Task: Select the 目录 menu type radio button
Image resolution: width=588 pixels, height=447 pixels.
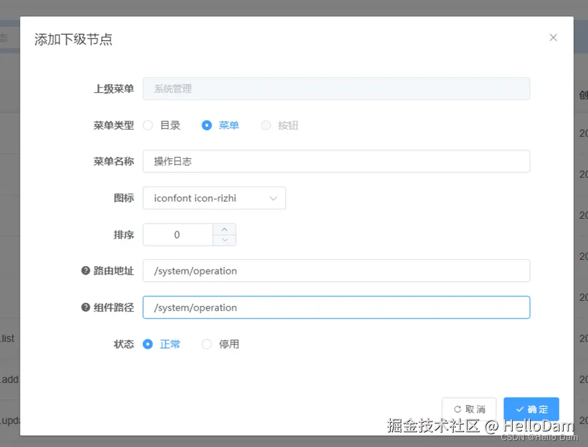Action: (147, 125)
